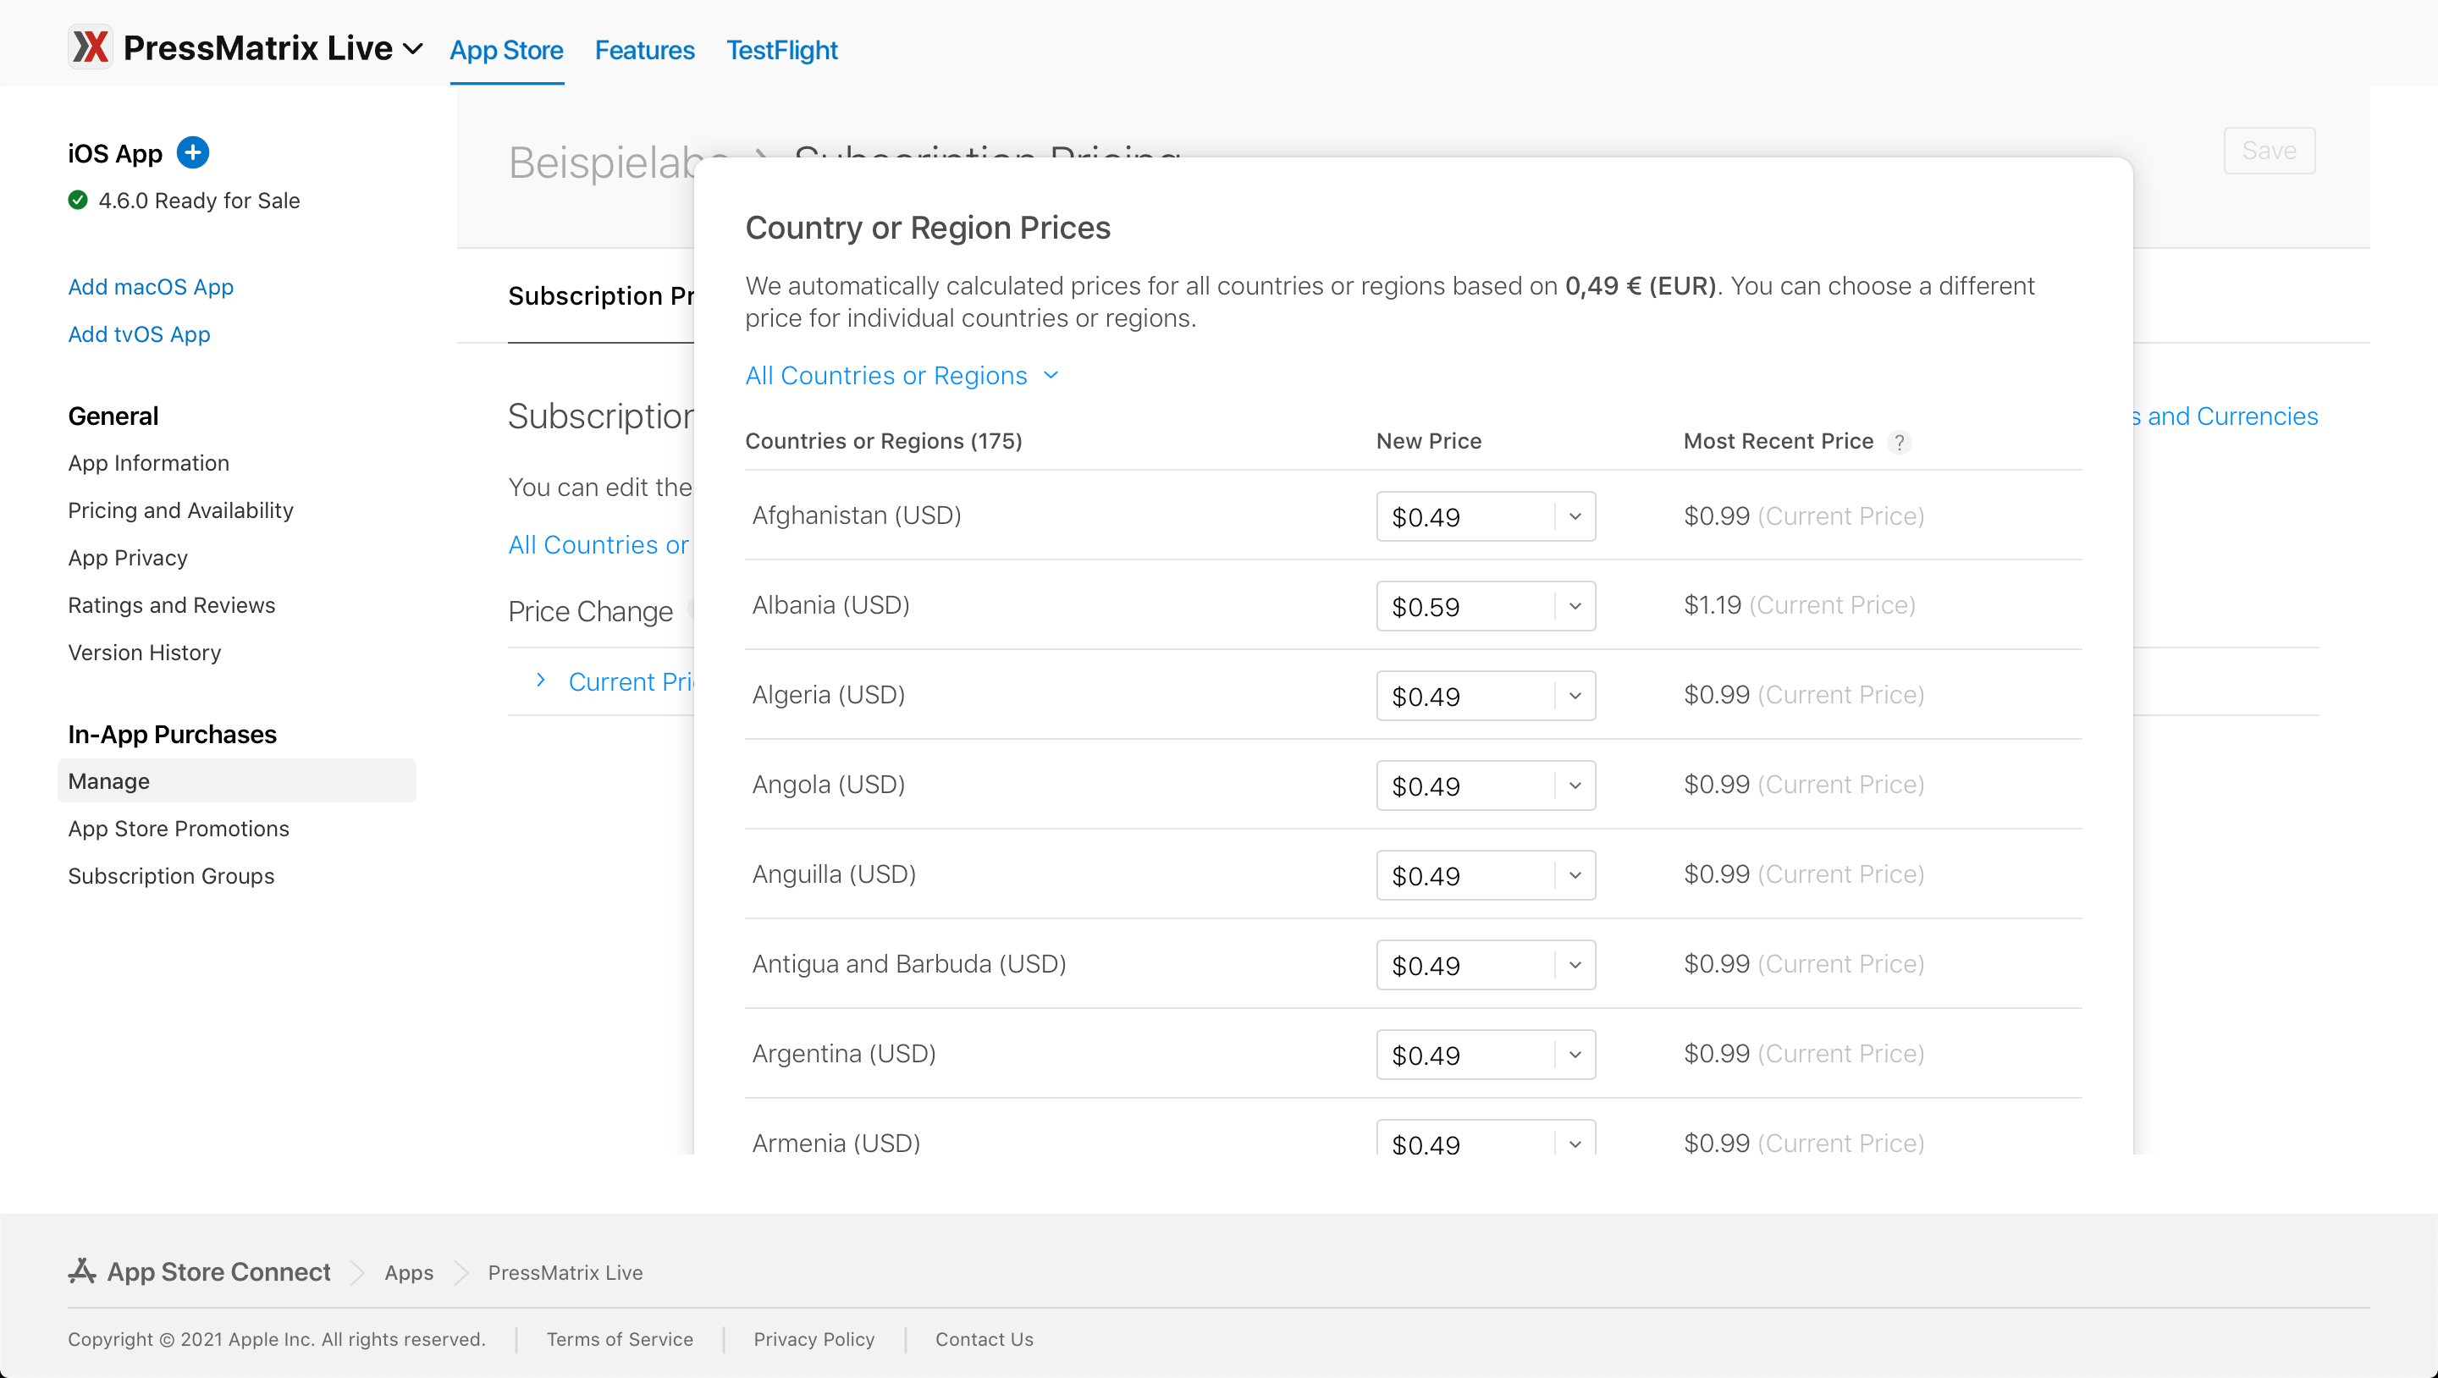Open App Privacy in the sidebar

tap(128, 558)
